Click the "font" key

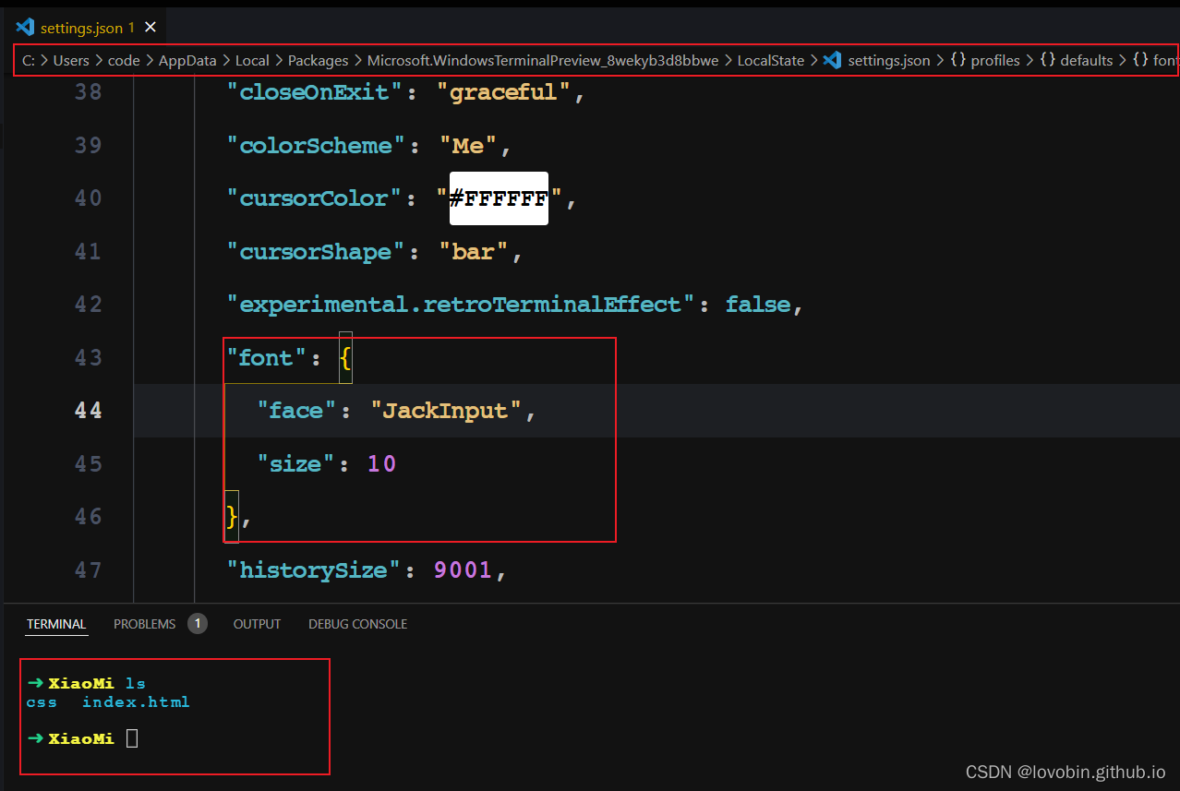pos(266,358)
